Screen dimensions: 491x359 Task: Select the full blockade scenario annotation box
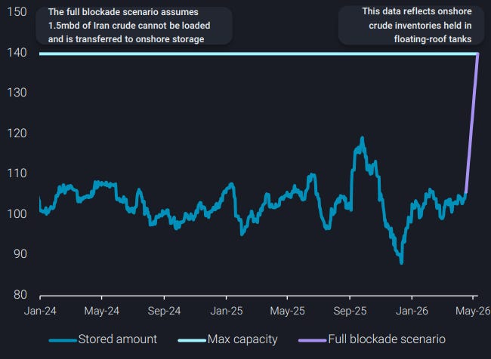click(x=134, y=26)
